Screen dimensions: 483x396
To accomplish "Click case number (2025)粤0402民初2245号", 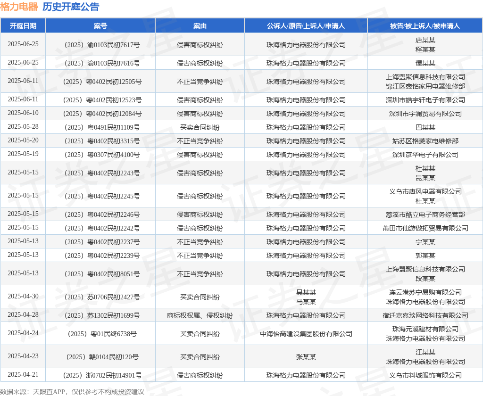I will [x=102, y=197].
